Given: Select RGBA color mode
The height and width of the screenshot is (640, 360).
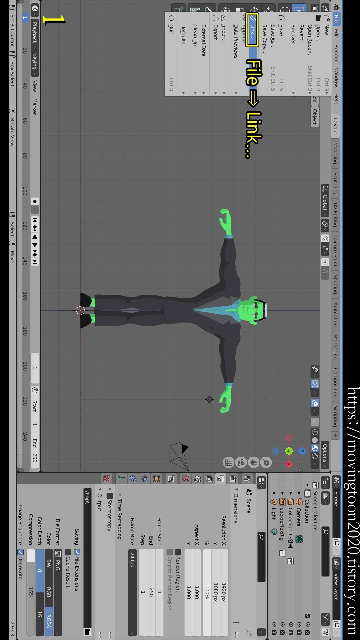Looking at the screenshot, I should tap(49, 621).
